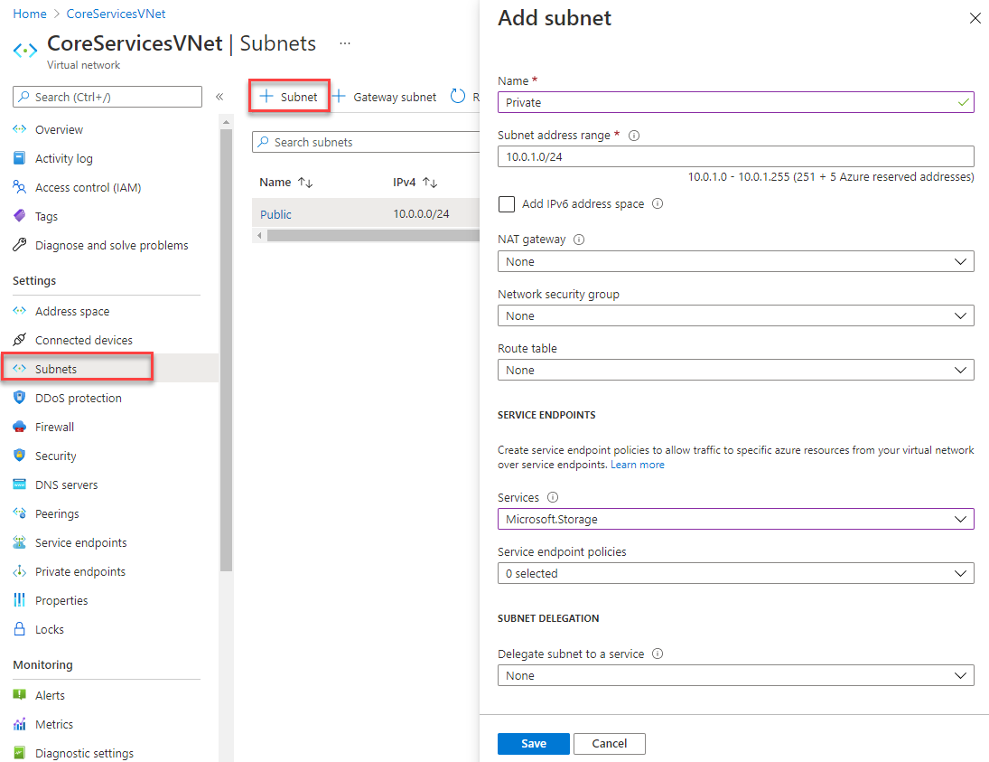
Task: Open the Learn more link about service endpoints
Action: click(638, 464)
